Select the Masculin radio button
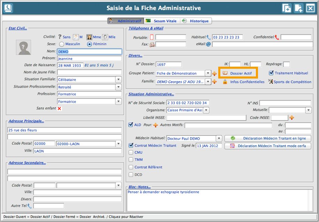The width and height of the screenshot is (319, 222). click(62, 44)
